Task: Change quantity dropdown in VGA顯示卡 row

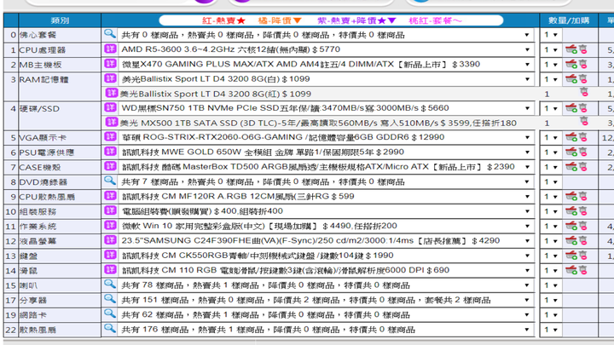Action: 551,138
